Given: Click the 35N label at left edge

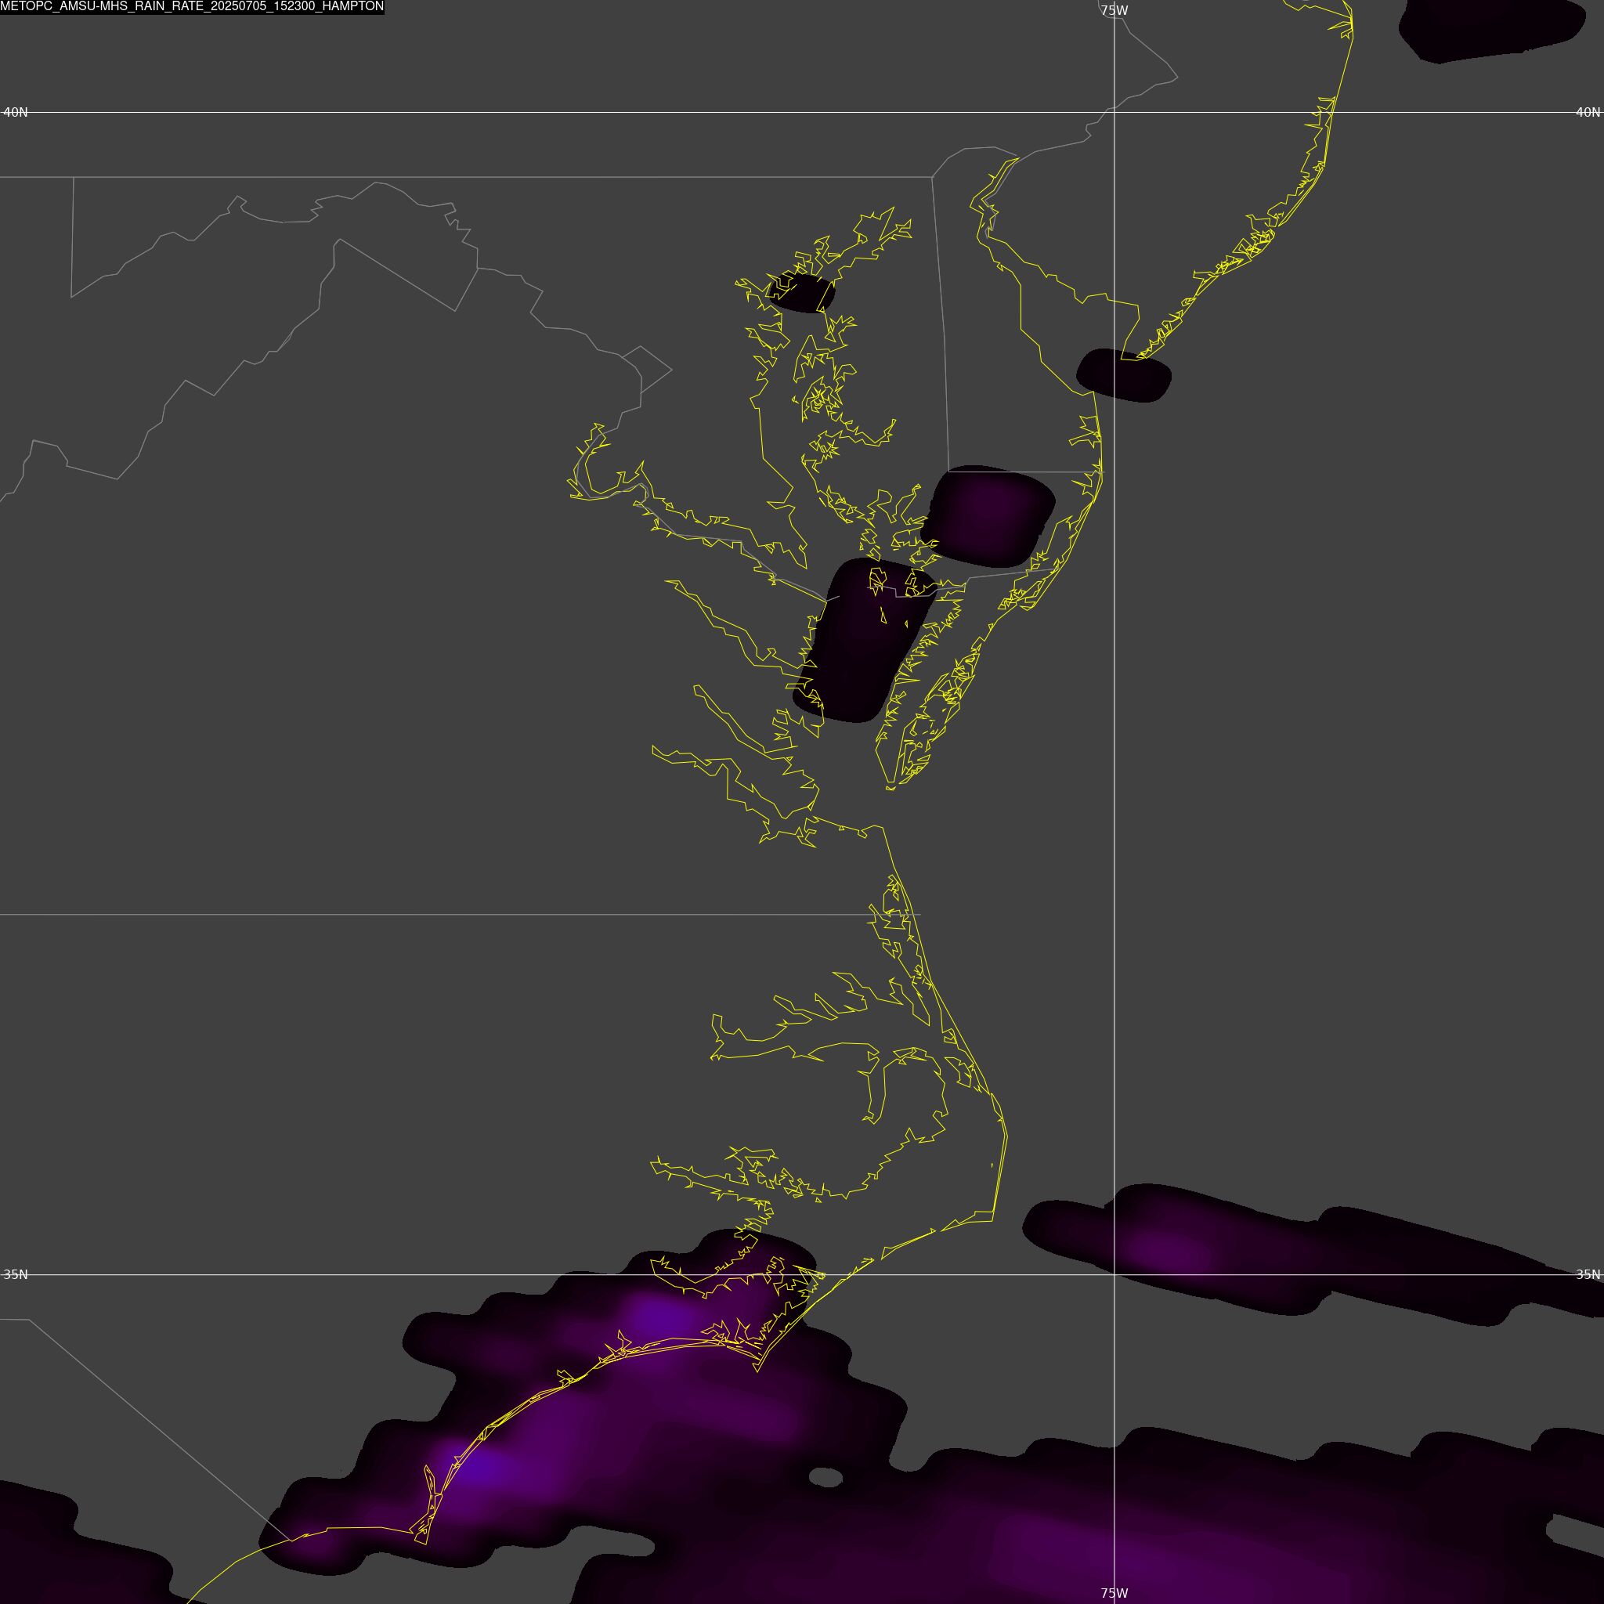Looking at the screenshot, I should [16, 1274].
